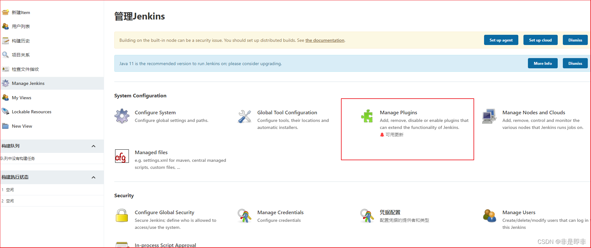This screenshot has width=591, height=248.
Task: Click the 构建队列 panel title
Action: [11, 146]
